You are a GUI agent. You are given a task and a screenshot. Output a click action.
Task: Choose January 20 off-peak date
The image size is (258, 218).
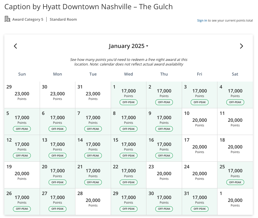click(x=58, y=175)
